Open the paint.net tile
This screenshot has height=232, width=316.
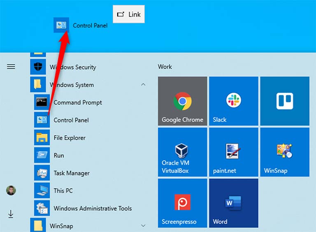click(234, 152)
